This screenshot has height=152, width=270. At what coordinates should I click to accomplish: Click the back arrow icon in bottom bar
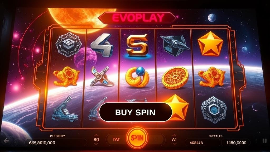(6, 141)
